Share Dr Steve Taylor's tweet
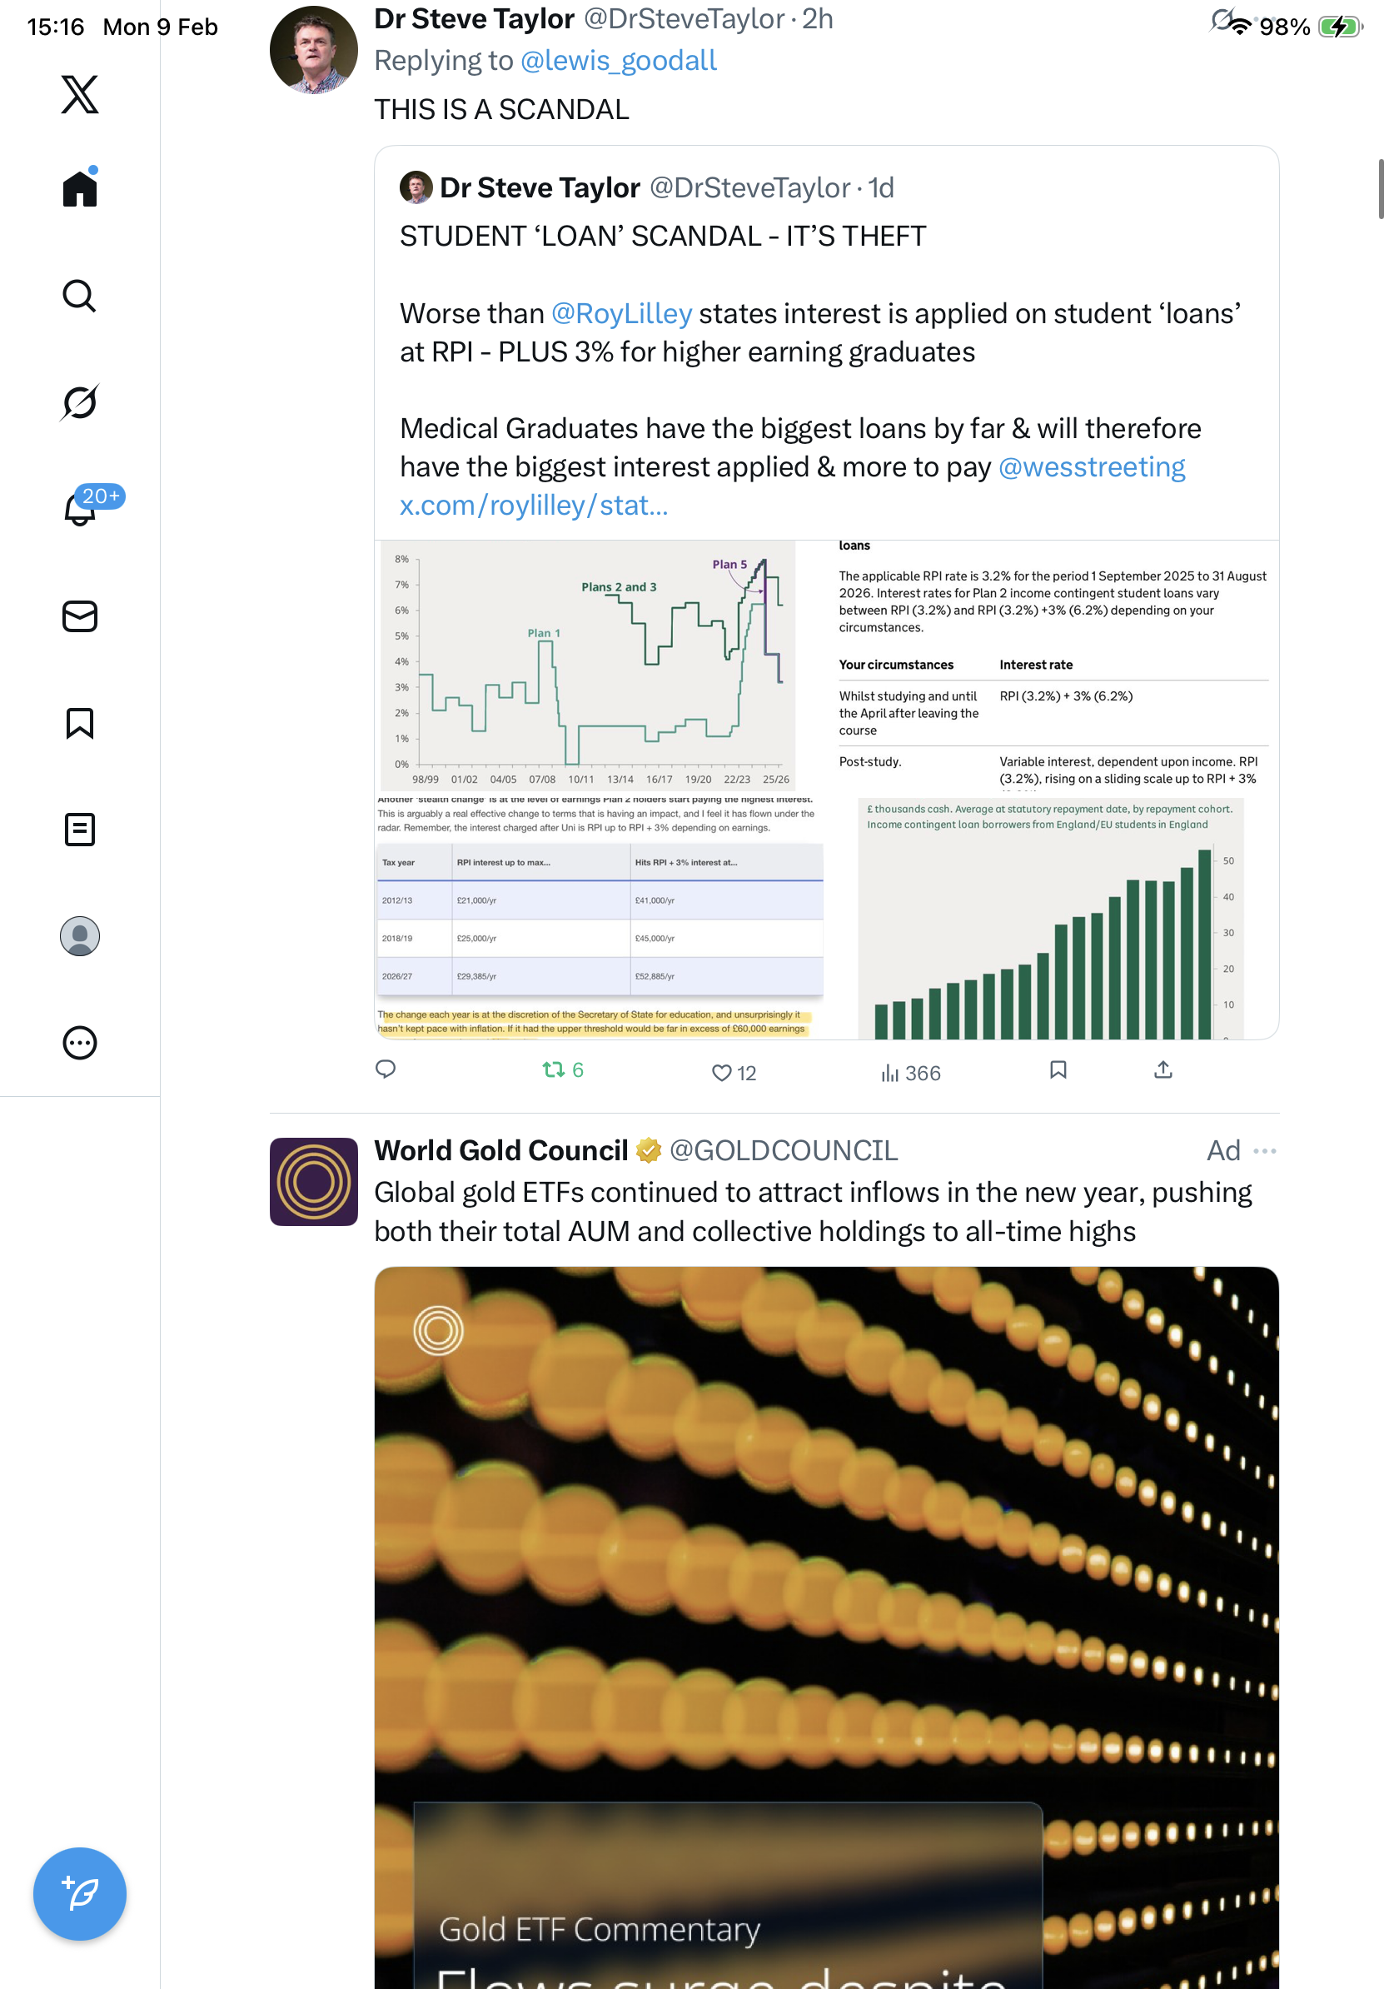 [x=1163, y=1069]
